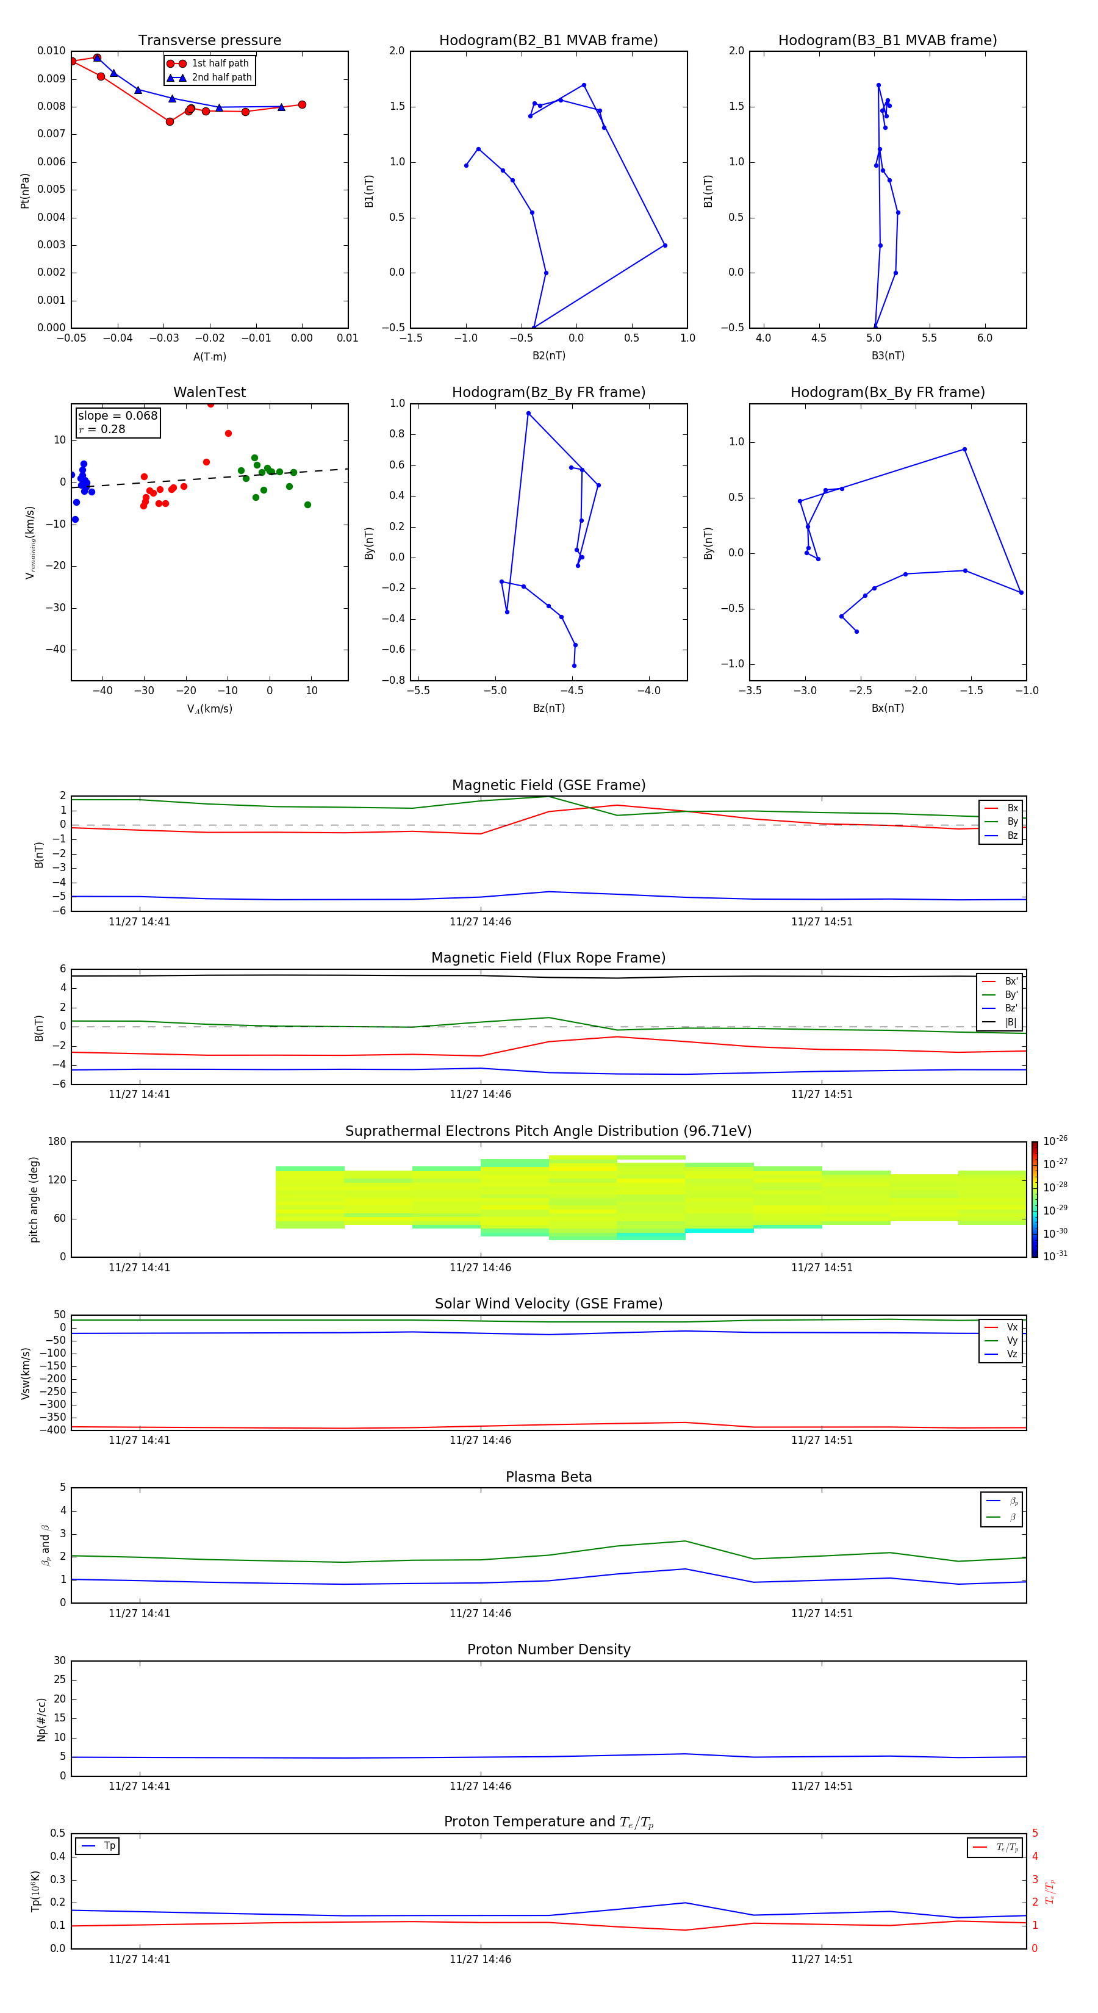Click 'Vy' entry in velocity legend
Image resolution: width=1098 pixels, height=2013 pixels.
[1001, 1341]
